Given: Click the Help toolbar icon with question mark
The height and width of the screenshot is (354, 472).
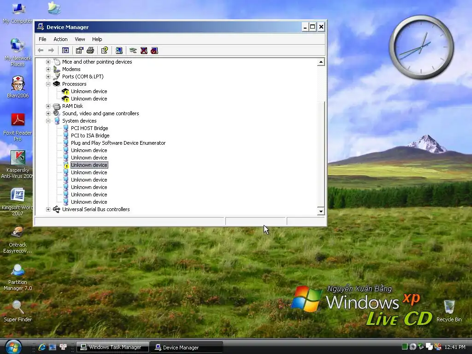Looking at the screenshot, I should (x=105, y=51).
